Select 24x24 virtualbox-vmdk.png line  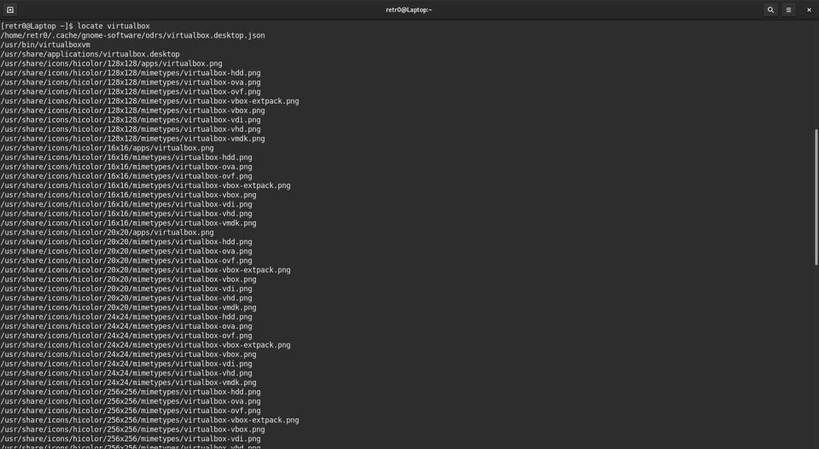click(x=129, y=382)
